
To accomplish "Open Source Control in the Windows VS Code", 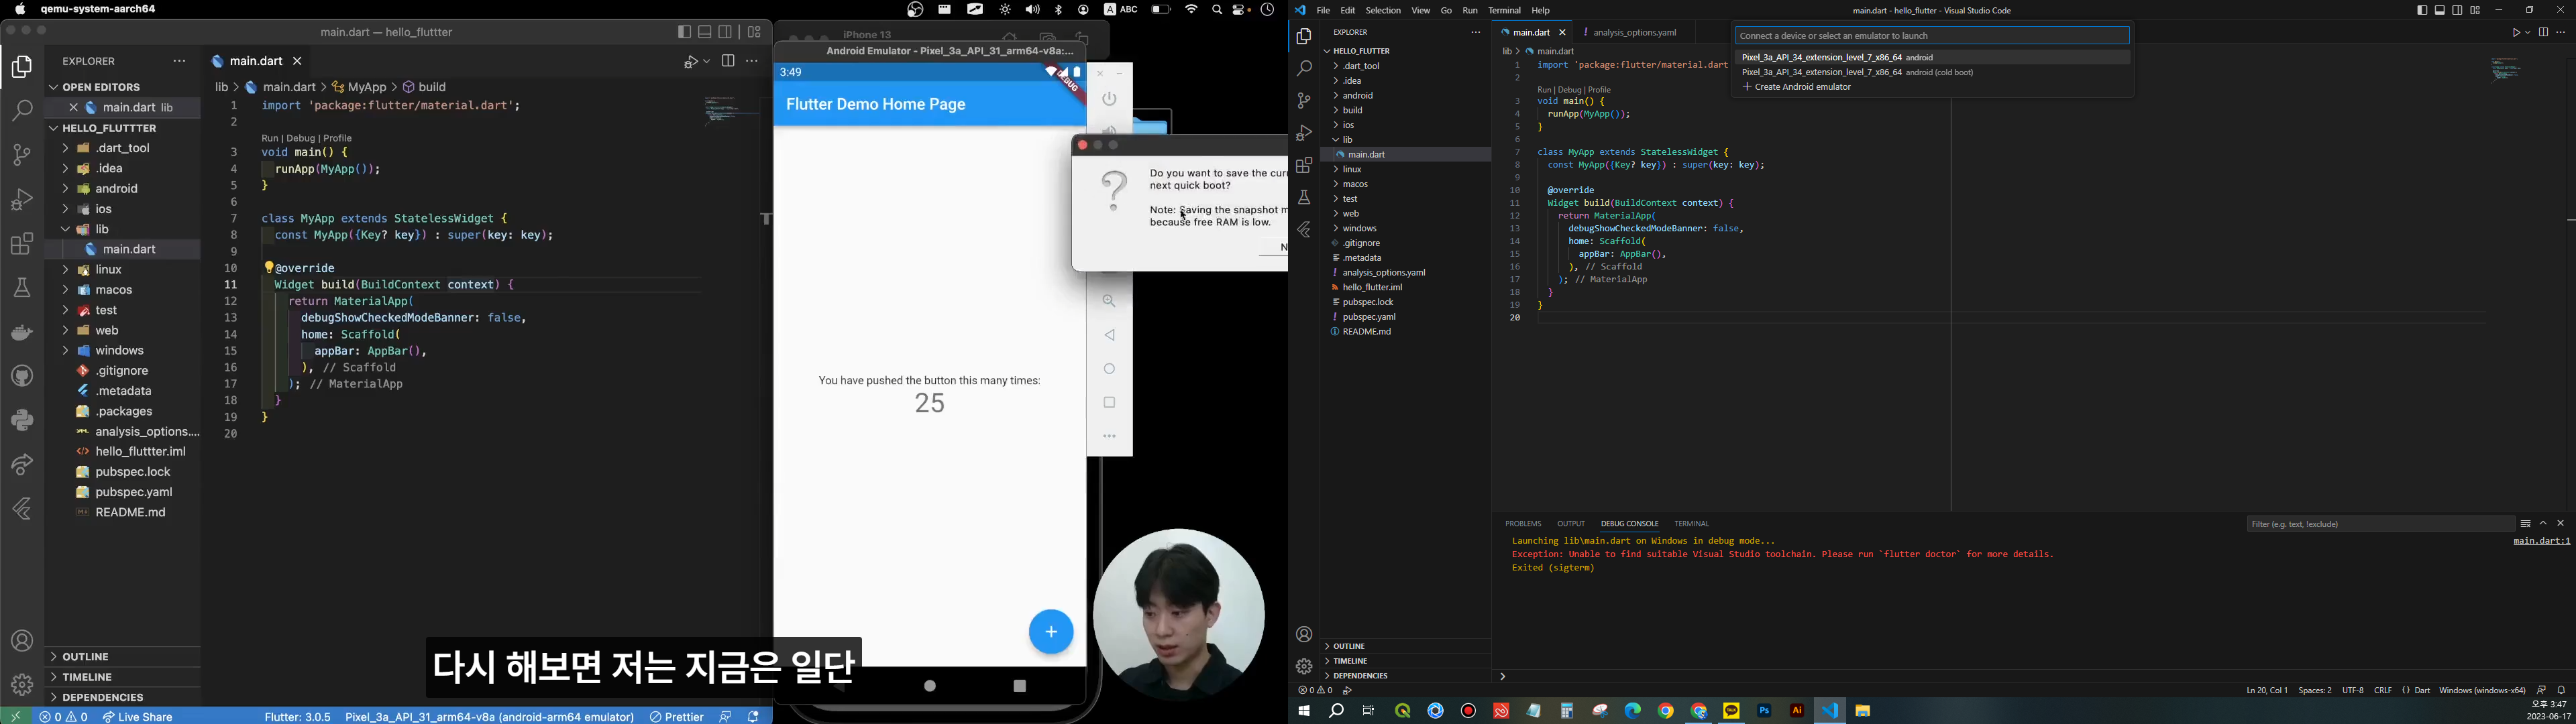I will pyautogui.click(x=1304, y=101).
